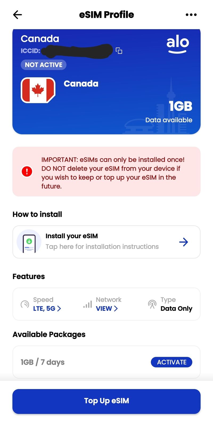Copy the ICCID number
Viewport: 213px width, 422px height.
(x=119, y=51)
